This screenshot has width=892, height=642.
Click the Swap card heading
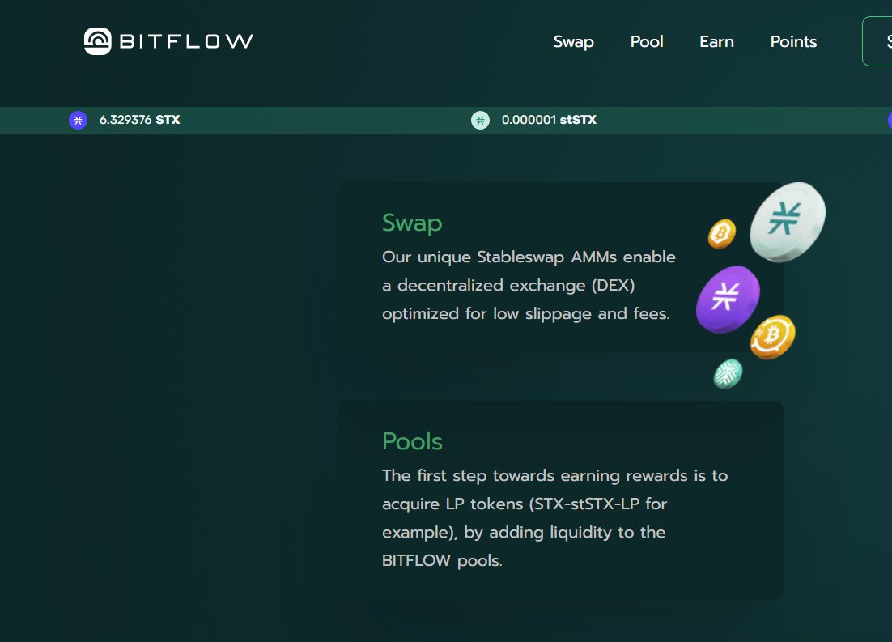coord(413,223)
